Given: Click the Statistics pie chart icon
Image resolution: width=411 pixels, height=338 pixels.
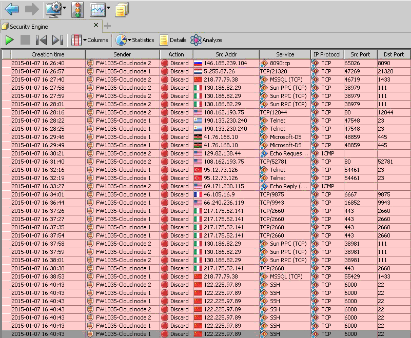Looking at the screenshot, I should point(121,40).
